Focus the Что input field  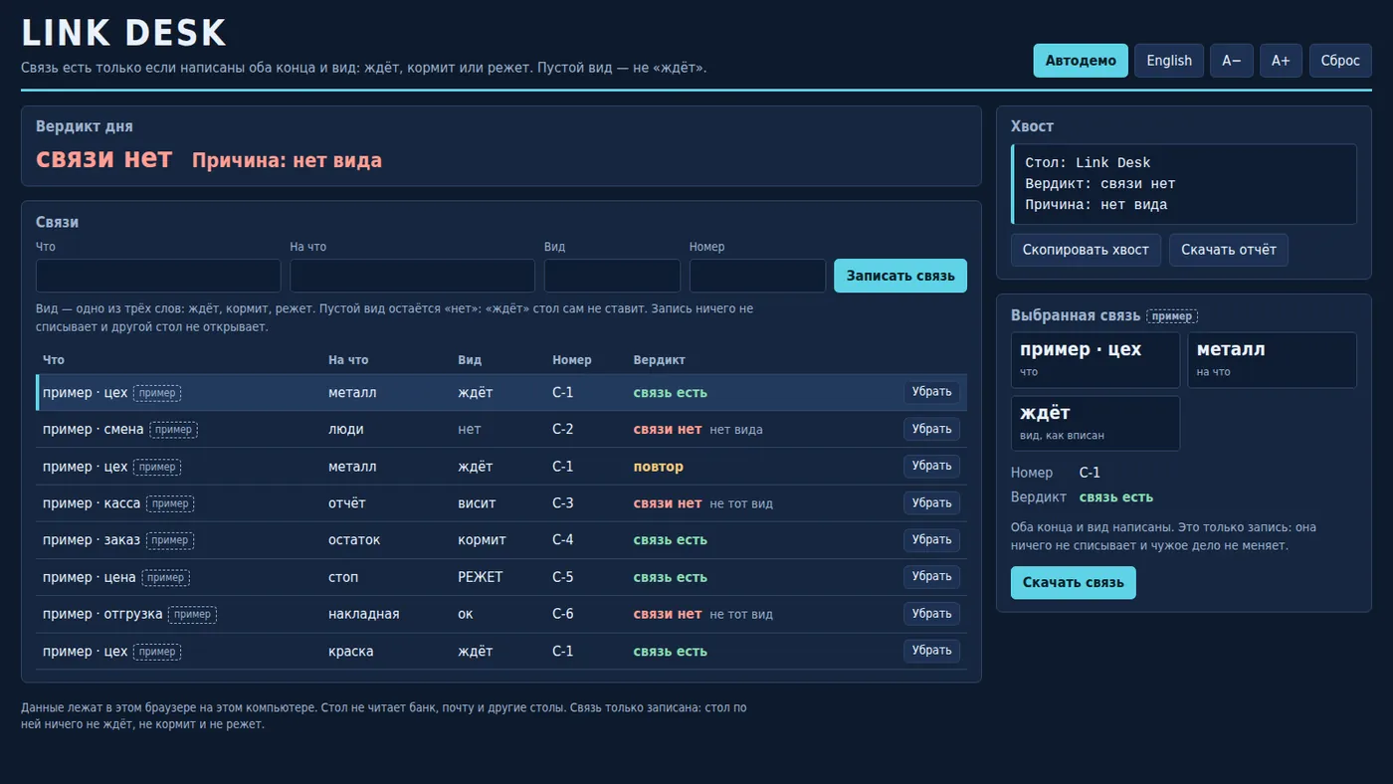tap(158, 276)
